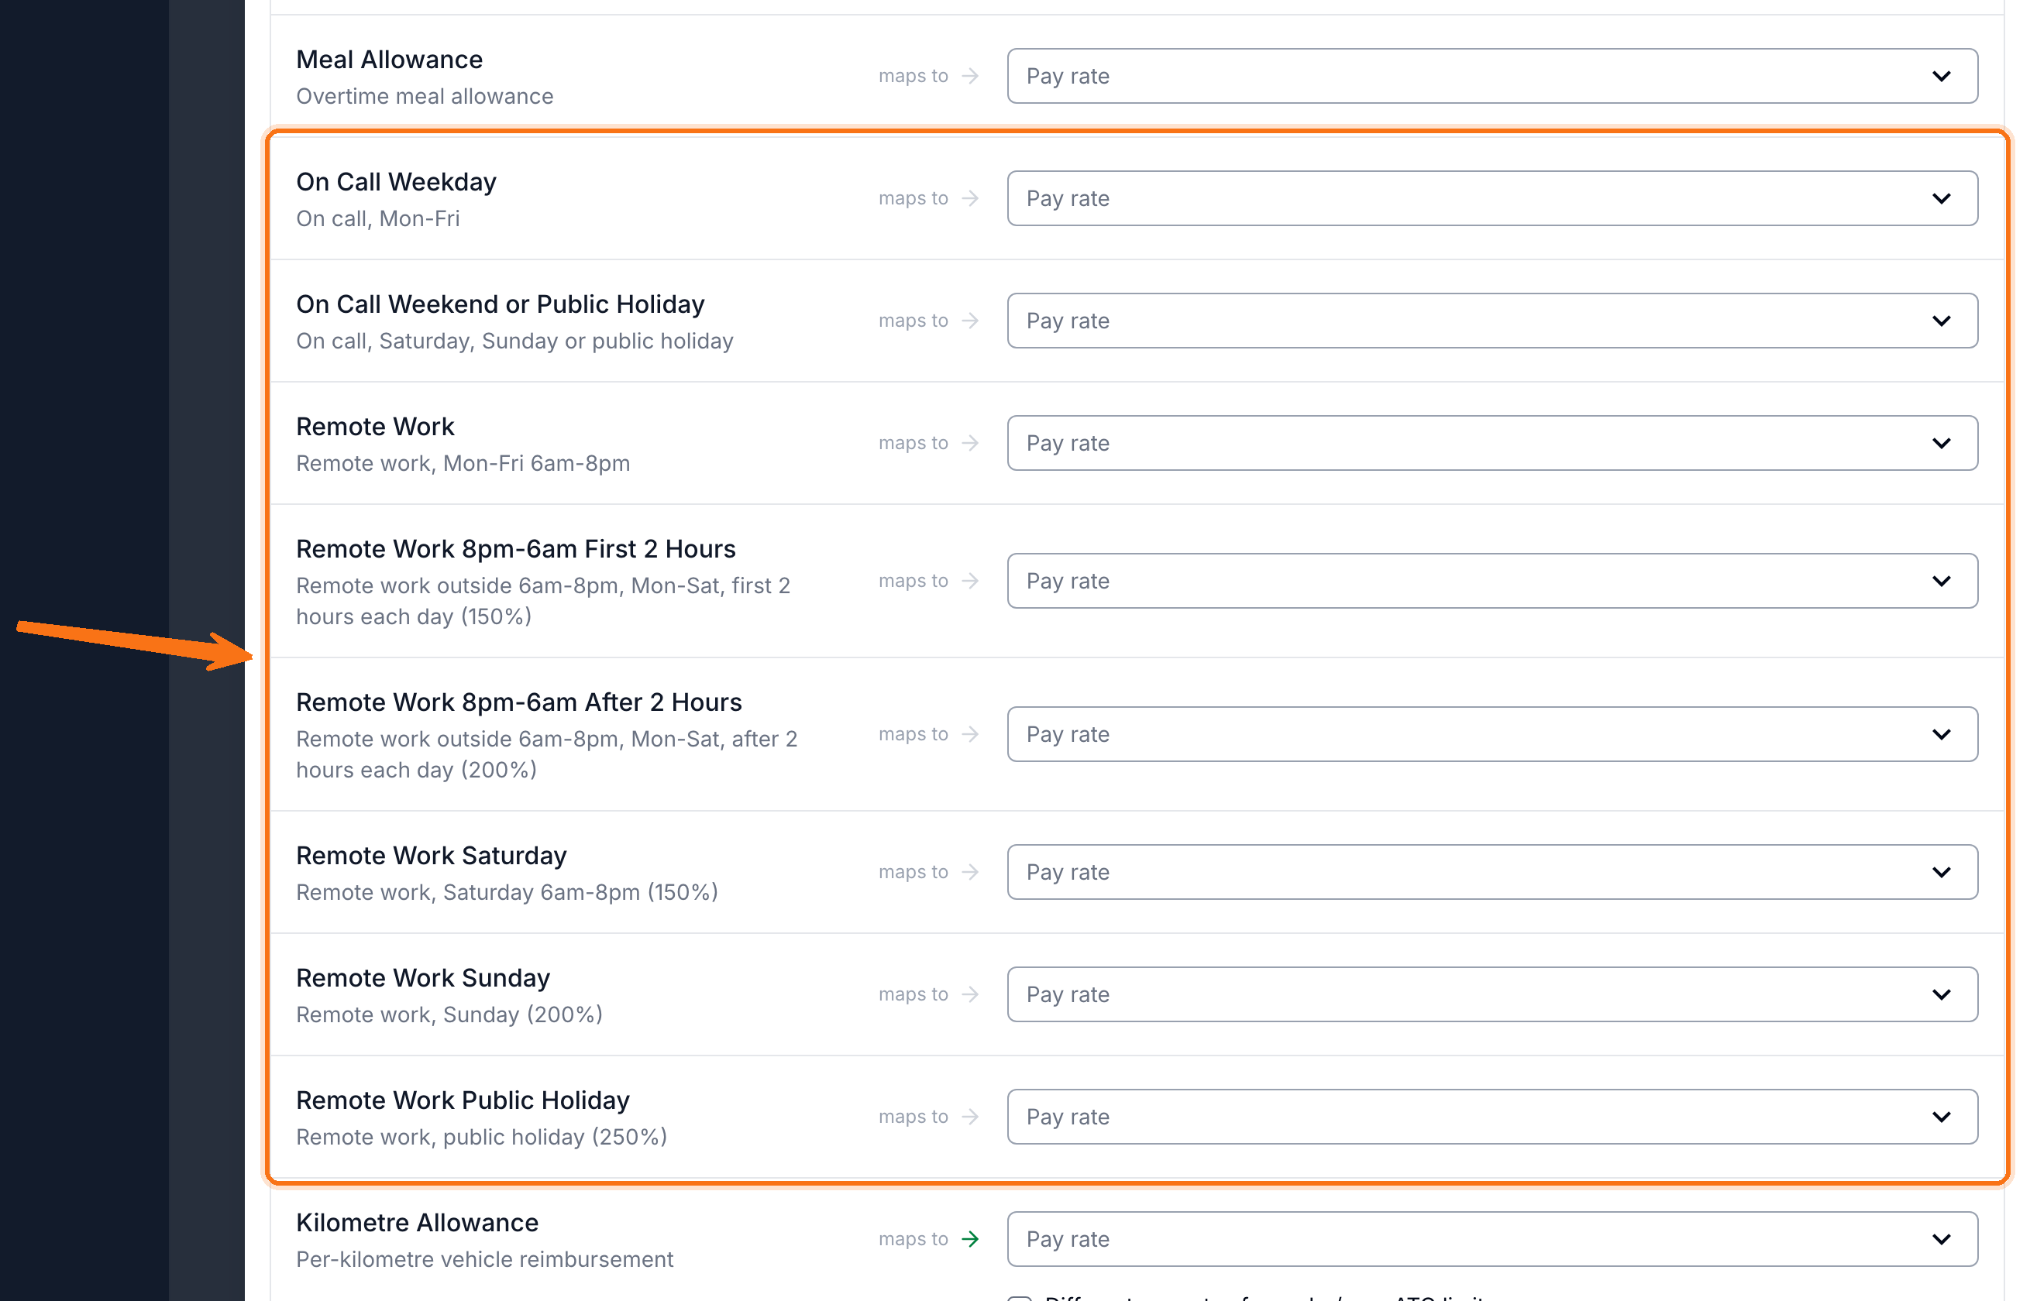Expand the Remote Work Public Holiday pay rate dropdown
This screenshot has height=1301, width=2030.
tap(1492, 1117)
